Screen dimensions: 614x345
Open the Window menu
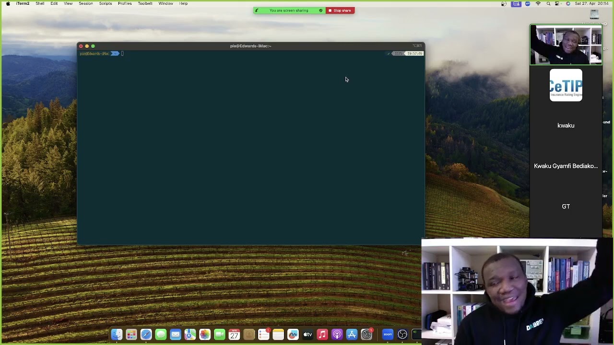[x=165, y=3]
